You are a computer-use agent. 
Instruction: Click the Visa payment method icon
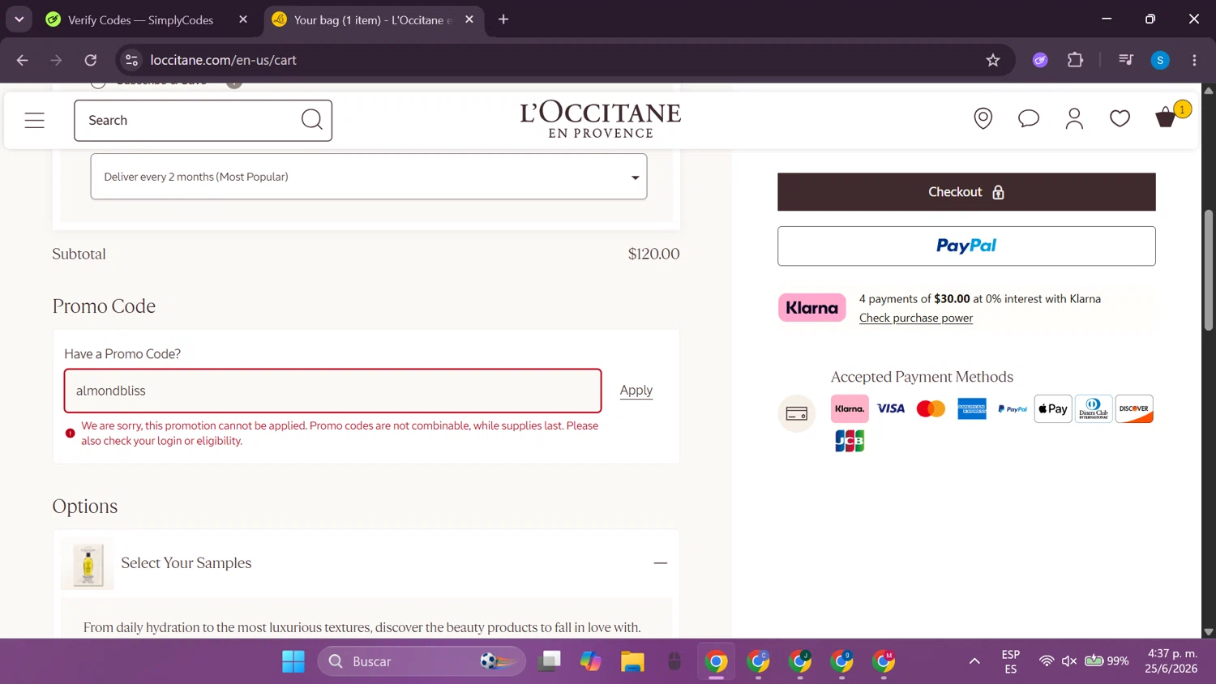click(x=890, y=408)
